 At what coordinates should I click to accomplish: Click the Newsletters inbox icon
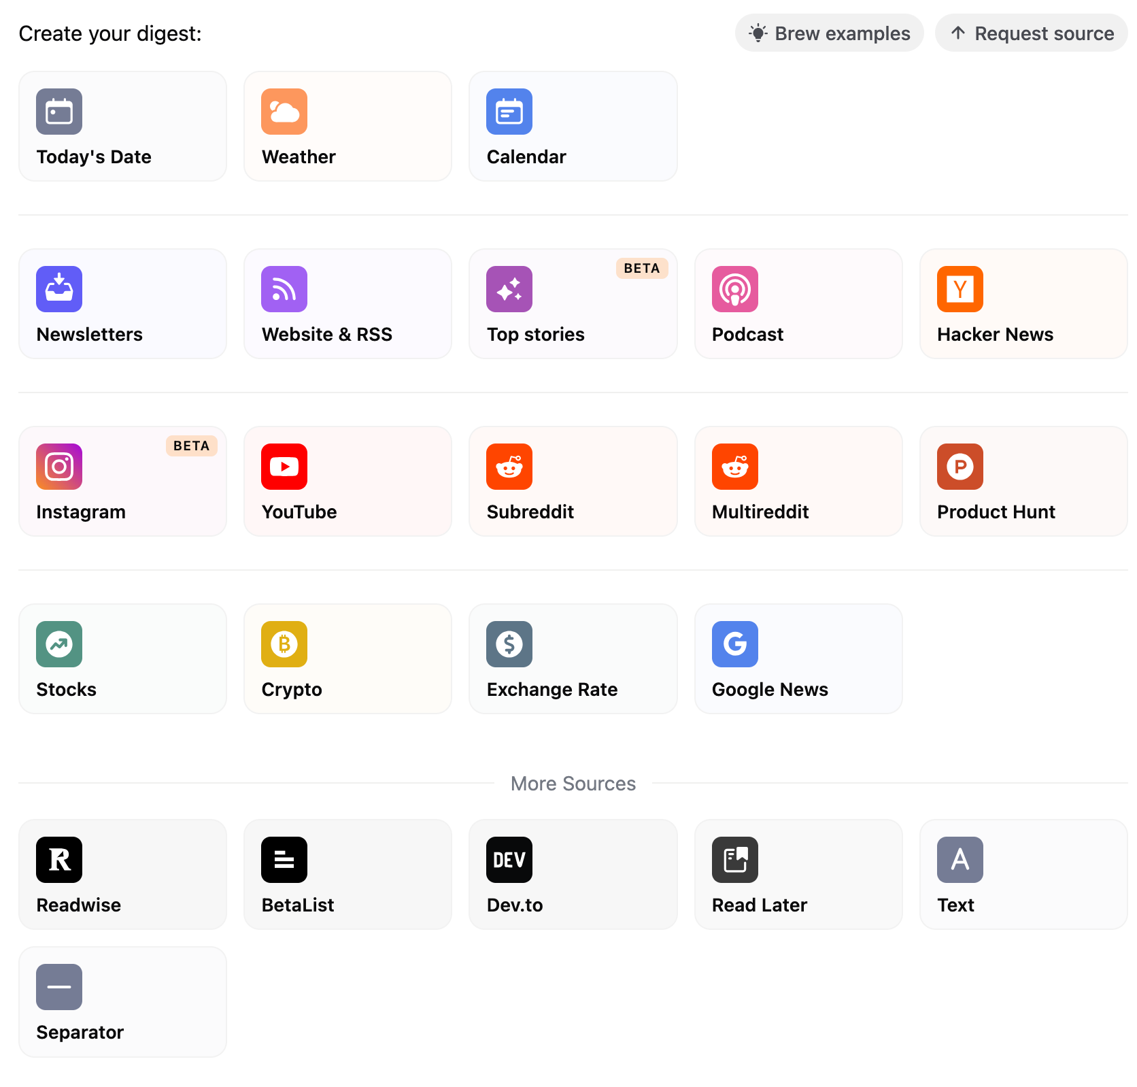(59, 289)
